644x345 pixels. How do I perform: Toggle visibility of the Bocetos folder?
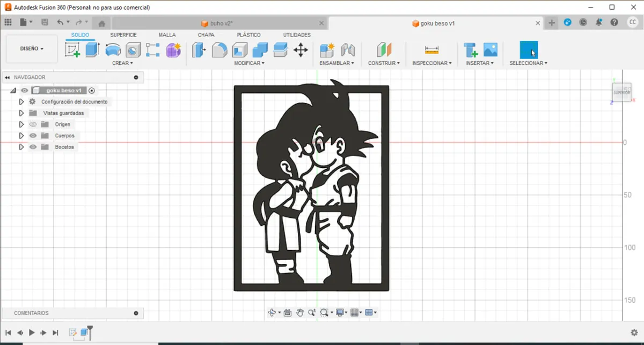33,147
